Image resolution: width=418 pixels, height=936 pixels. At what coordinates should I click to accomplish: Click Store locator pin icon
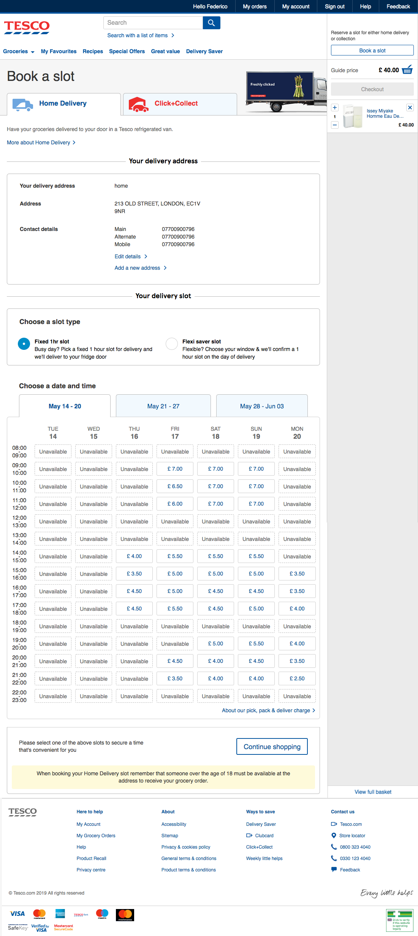pos(334,835)
